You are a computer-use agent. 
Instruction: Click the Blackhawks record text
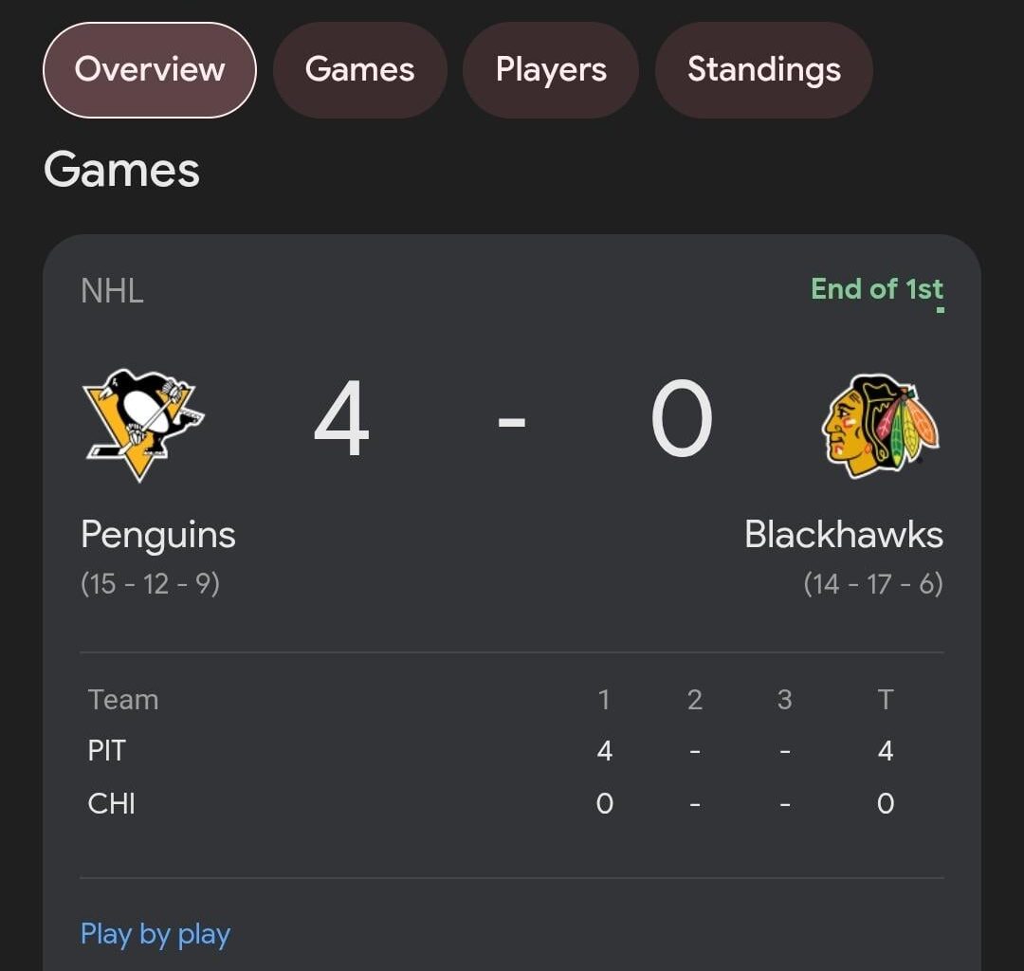coord(872,584)
